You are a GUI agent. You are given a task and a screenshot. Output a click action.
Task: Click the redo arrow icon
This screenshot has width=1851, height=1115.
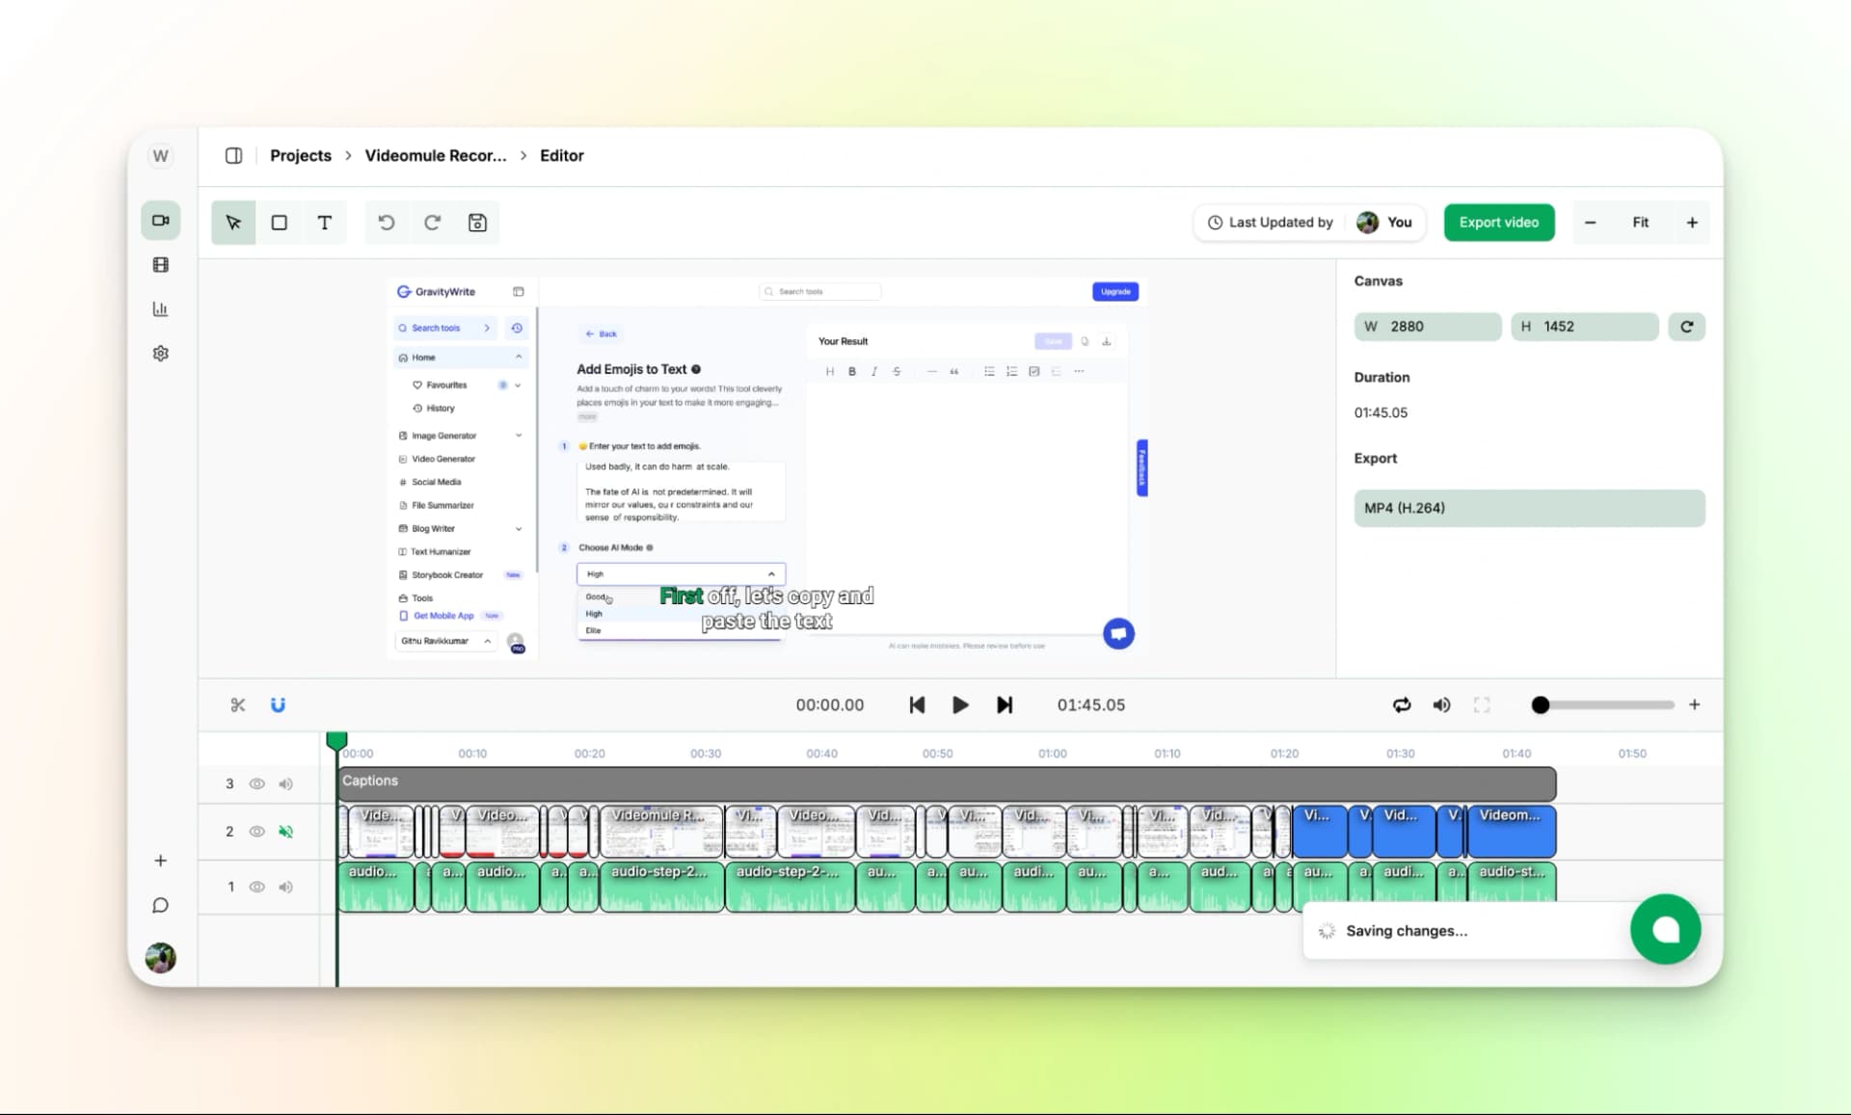(x=433, y=223)
